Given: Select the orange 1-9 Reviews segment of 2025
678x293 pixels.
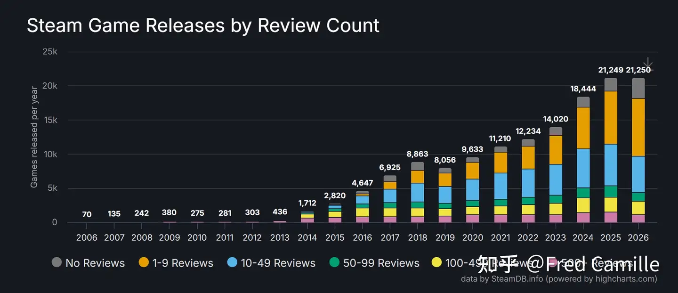Looking at the screenshot, I should click(611, 117).
